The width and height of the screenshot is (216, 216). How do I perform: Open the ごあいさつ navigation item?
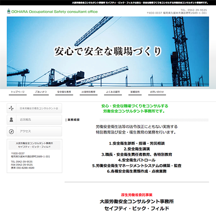tap(41, 92)
